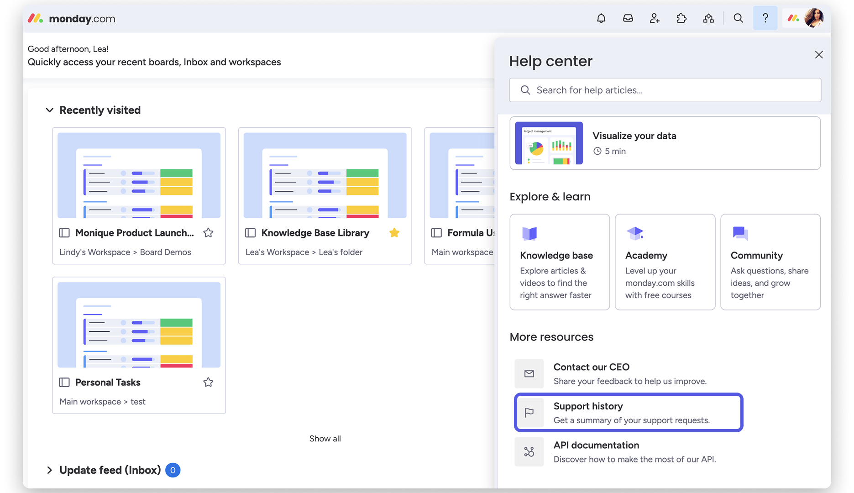Open the Community card
The image size is (854, 493).
click(x=770, y=262)
